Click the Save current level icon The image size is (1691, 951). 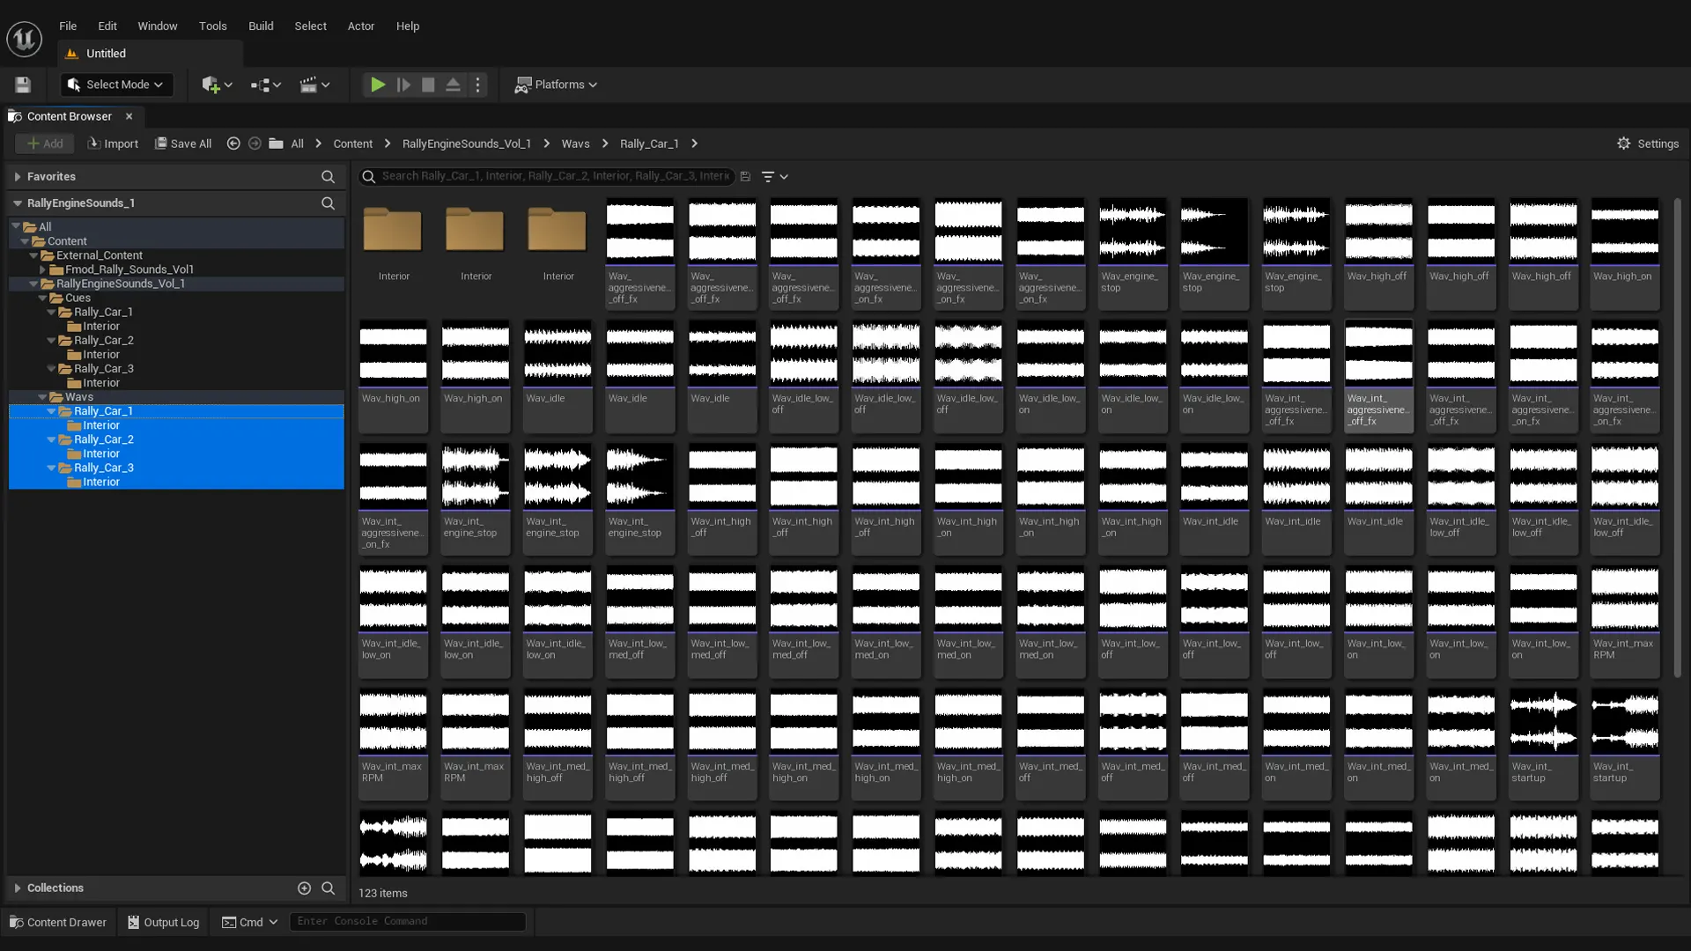[23, 85]
